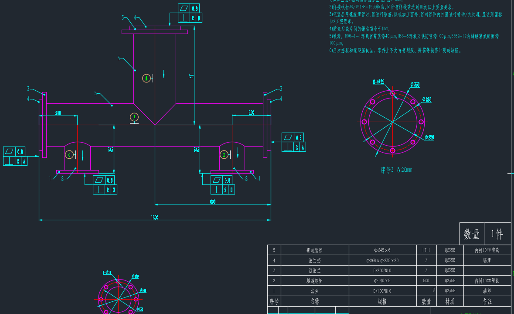Click the tolerance frame referencing datum C
The image size is (514, 314).
(105, 185)
